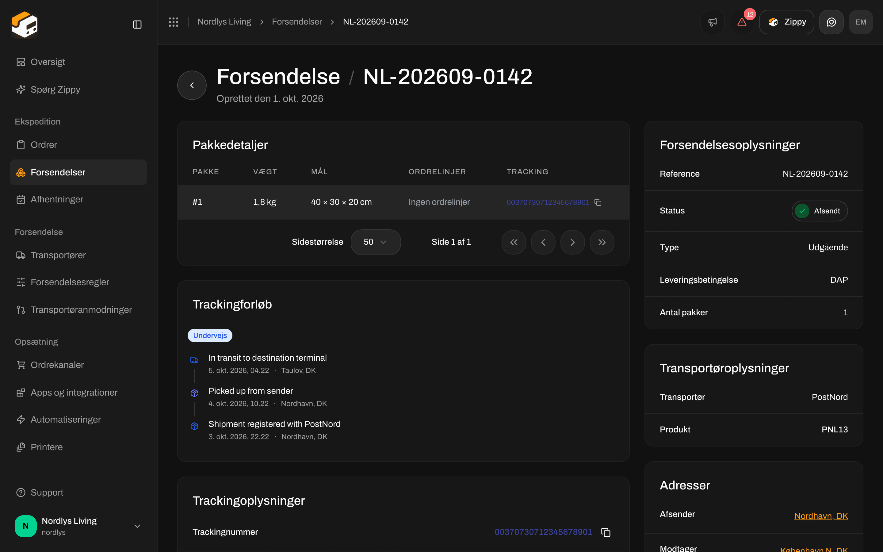Click the Forsendelser breadcrumb link

297,22
